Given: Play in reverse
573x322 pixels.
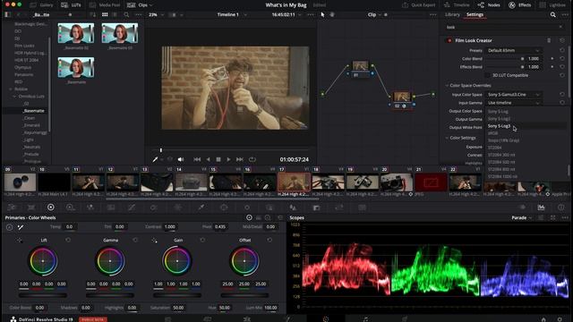Looking at the screenshot, I should 208,159.
